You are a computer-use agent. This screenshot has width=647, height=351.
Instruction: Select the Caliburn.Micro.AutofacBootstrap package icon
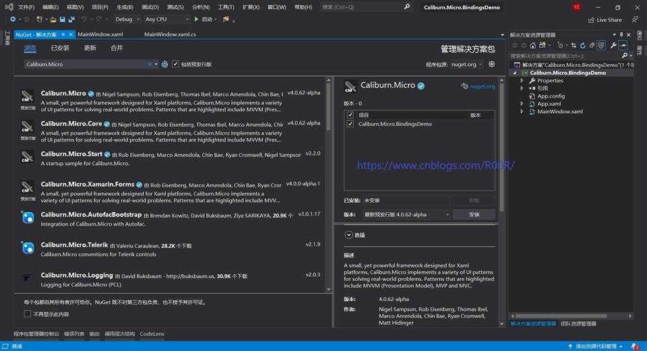[28, 218]
